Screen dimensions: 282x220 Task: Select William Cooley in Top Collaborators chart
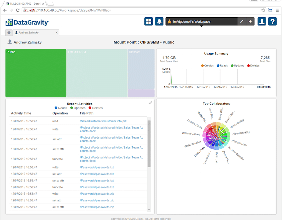coord(191,134)
